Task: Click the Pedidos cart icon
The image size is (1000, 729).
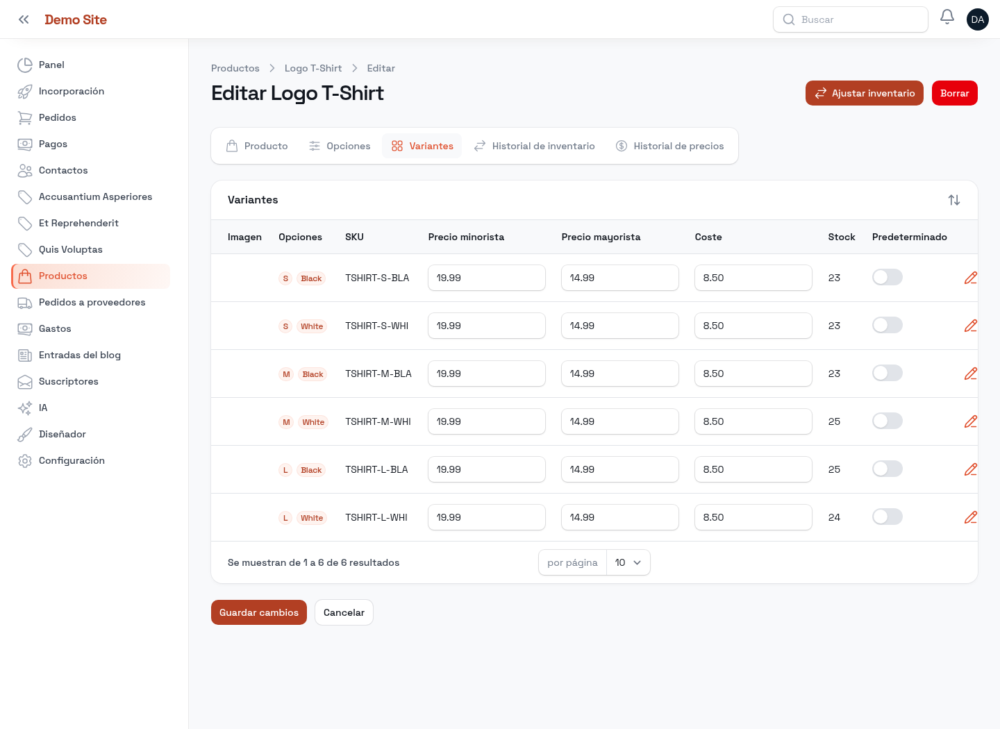Action: pyautogui.click(x=25, y=117)
